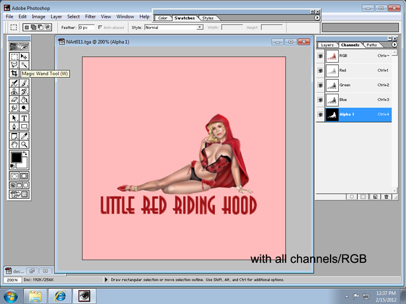Toggle visibility of Green channel
The image size is (406, 304).
(x=320, y=85)
